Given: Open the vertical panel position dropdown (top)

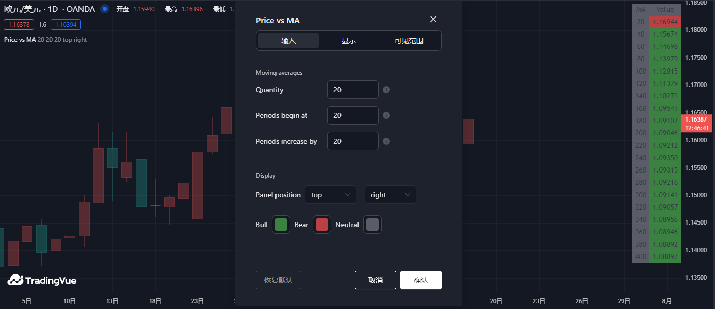Looking at the screenshot, I should [331, 195].
